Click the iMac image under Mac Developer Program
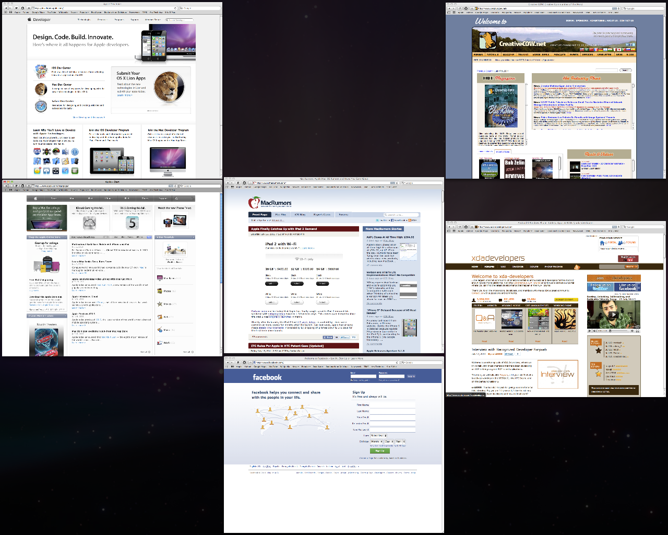Screen dimensions: 668x535 click(168, 161)
